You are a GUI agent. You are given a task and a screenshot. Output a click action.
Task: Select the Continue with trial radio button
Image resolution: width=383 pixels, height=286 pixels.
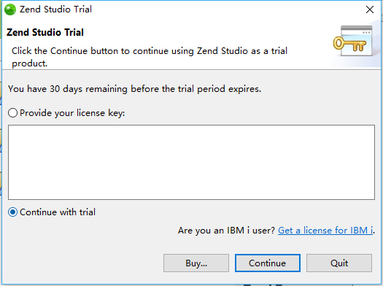[x=12, y=212]
